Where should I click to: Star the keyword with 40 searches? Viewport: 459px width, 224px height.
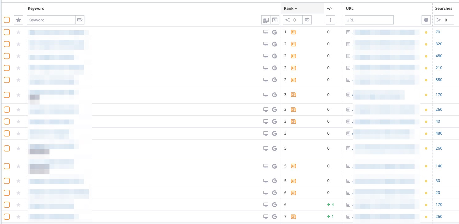(18, 121)
